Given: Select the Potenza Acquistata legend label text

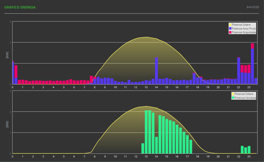Looking at the screenshot, I should point(243,32).
